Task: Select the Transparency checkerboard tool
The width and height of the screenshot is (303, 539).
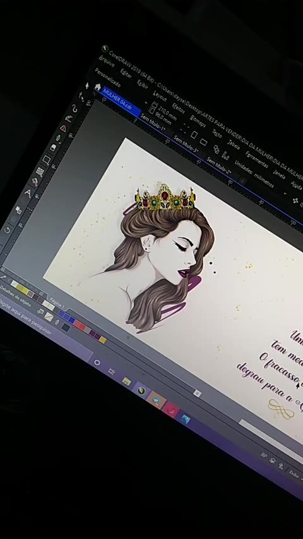Action: coord(40,171)
